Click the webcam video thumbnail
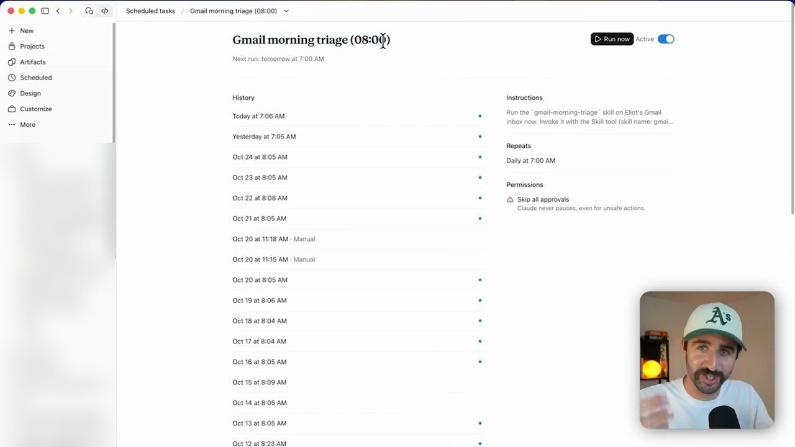 [707, 360]
